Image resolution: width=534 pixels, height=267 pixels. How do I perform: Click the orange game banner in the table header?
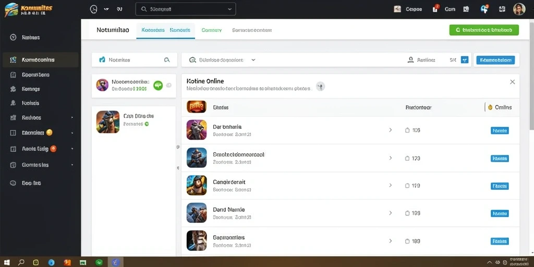point(197,107)
